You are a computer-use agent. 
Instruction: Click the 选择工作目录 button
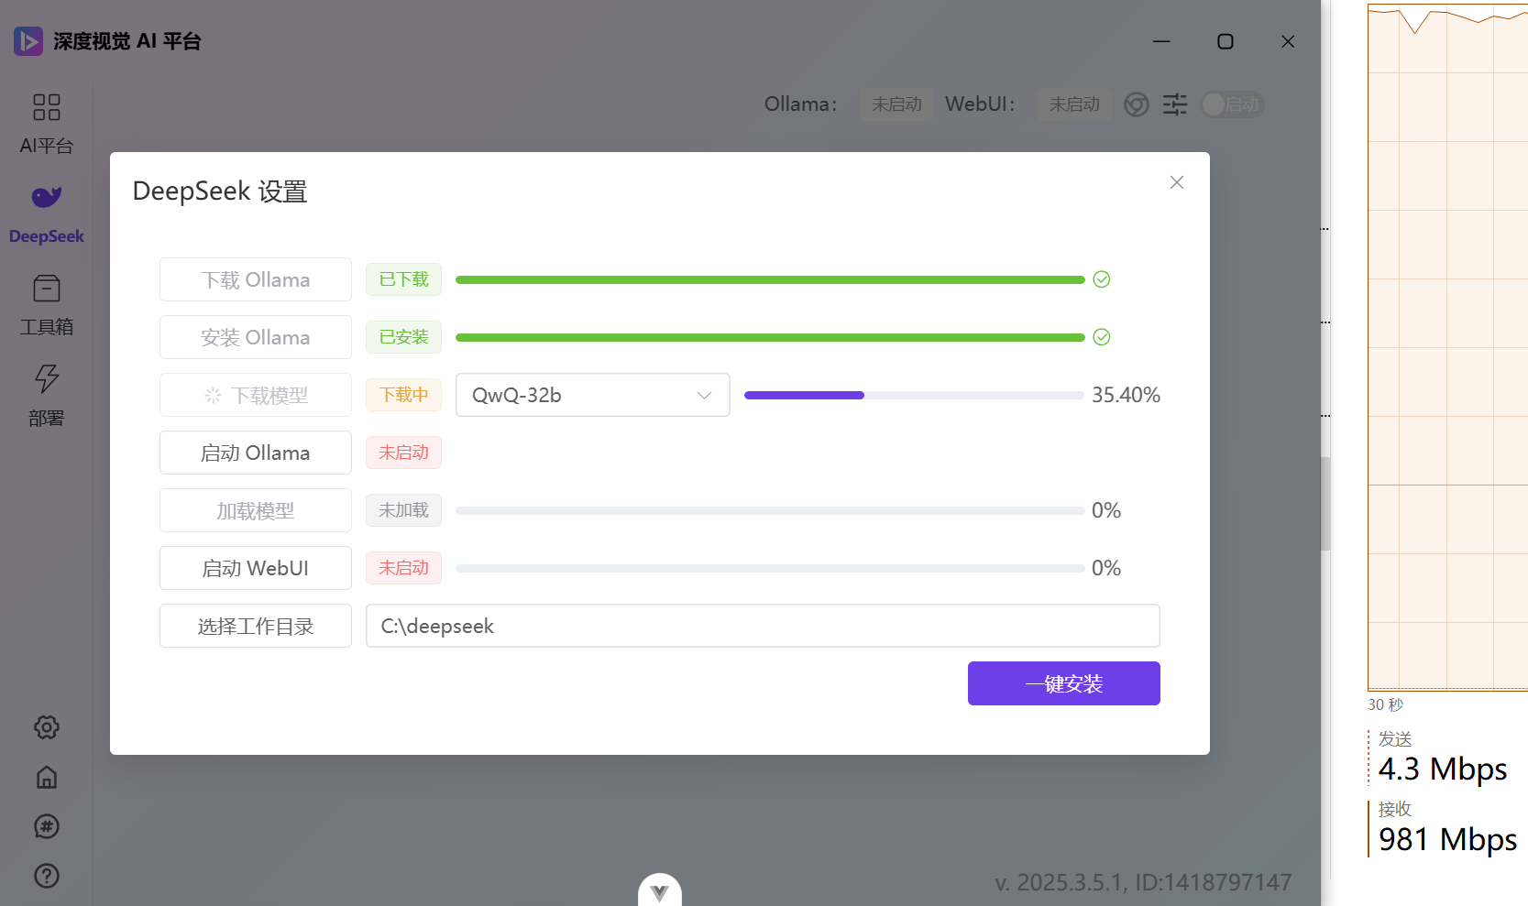click(x=256, y=626)
